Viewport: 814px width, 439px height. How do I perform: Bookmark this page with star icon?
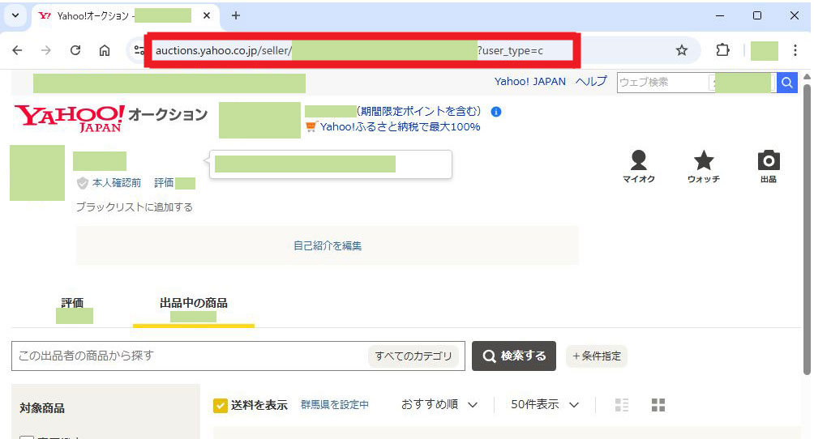(682, 50)
